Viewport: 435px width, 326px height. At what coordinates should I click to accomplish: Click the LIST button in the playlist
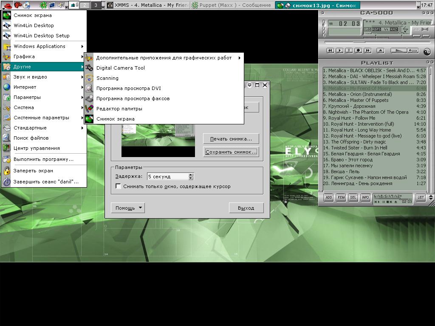click(421, 197)
